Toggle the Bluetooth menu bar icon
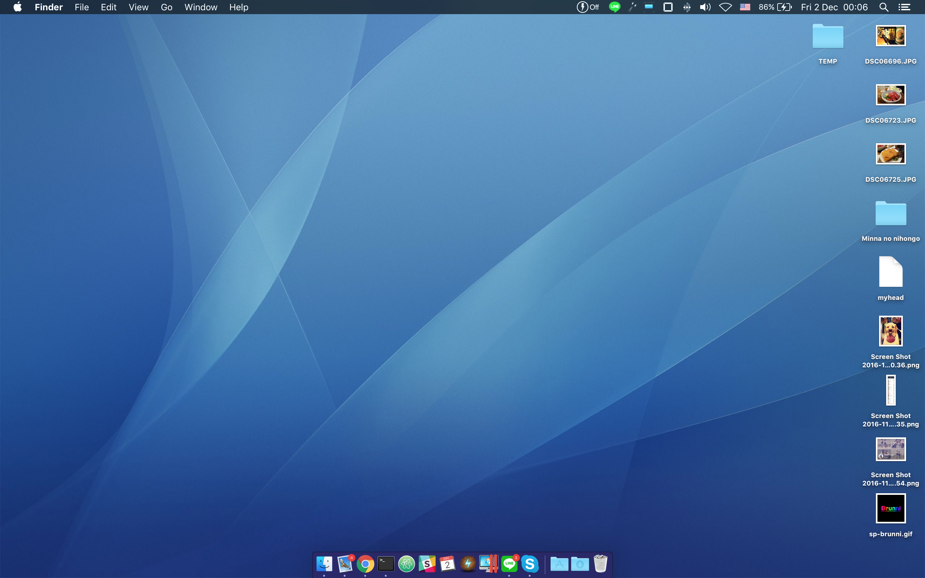 pos(687,7)
